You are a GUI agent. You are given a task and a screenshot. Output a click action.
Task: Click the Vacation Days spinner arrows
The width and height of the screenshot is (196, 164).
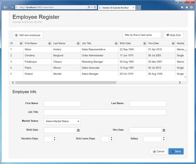click(55, 139)
